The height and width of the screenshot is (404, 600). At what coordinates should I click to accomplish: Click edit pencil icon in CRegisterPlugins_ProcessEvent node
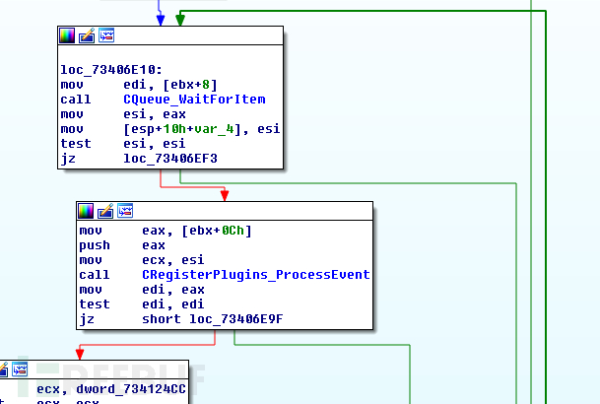tap(105, 211)
